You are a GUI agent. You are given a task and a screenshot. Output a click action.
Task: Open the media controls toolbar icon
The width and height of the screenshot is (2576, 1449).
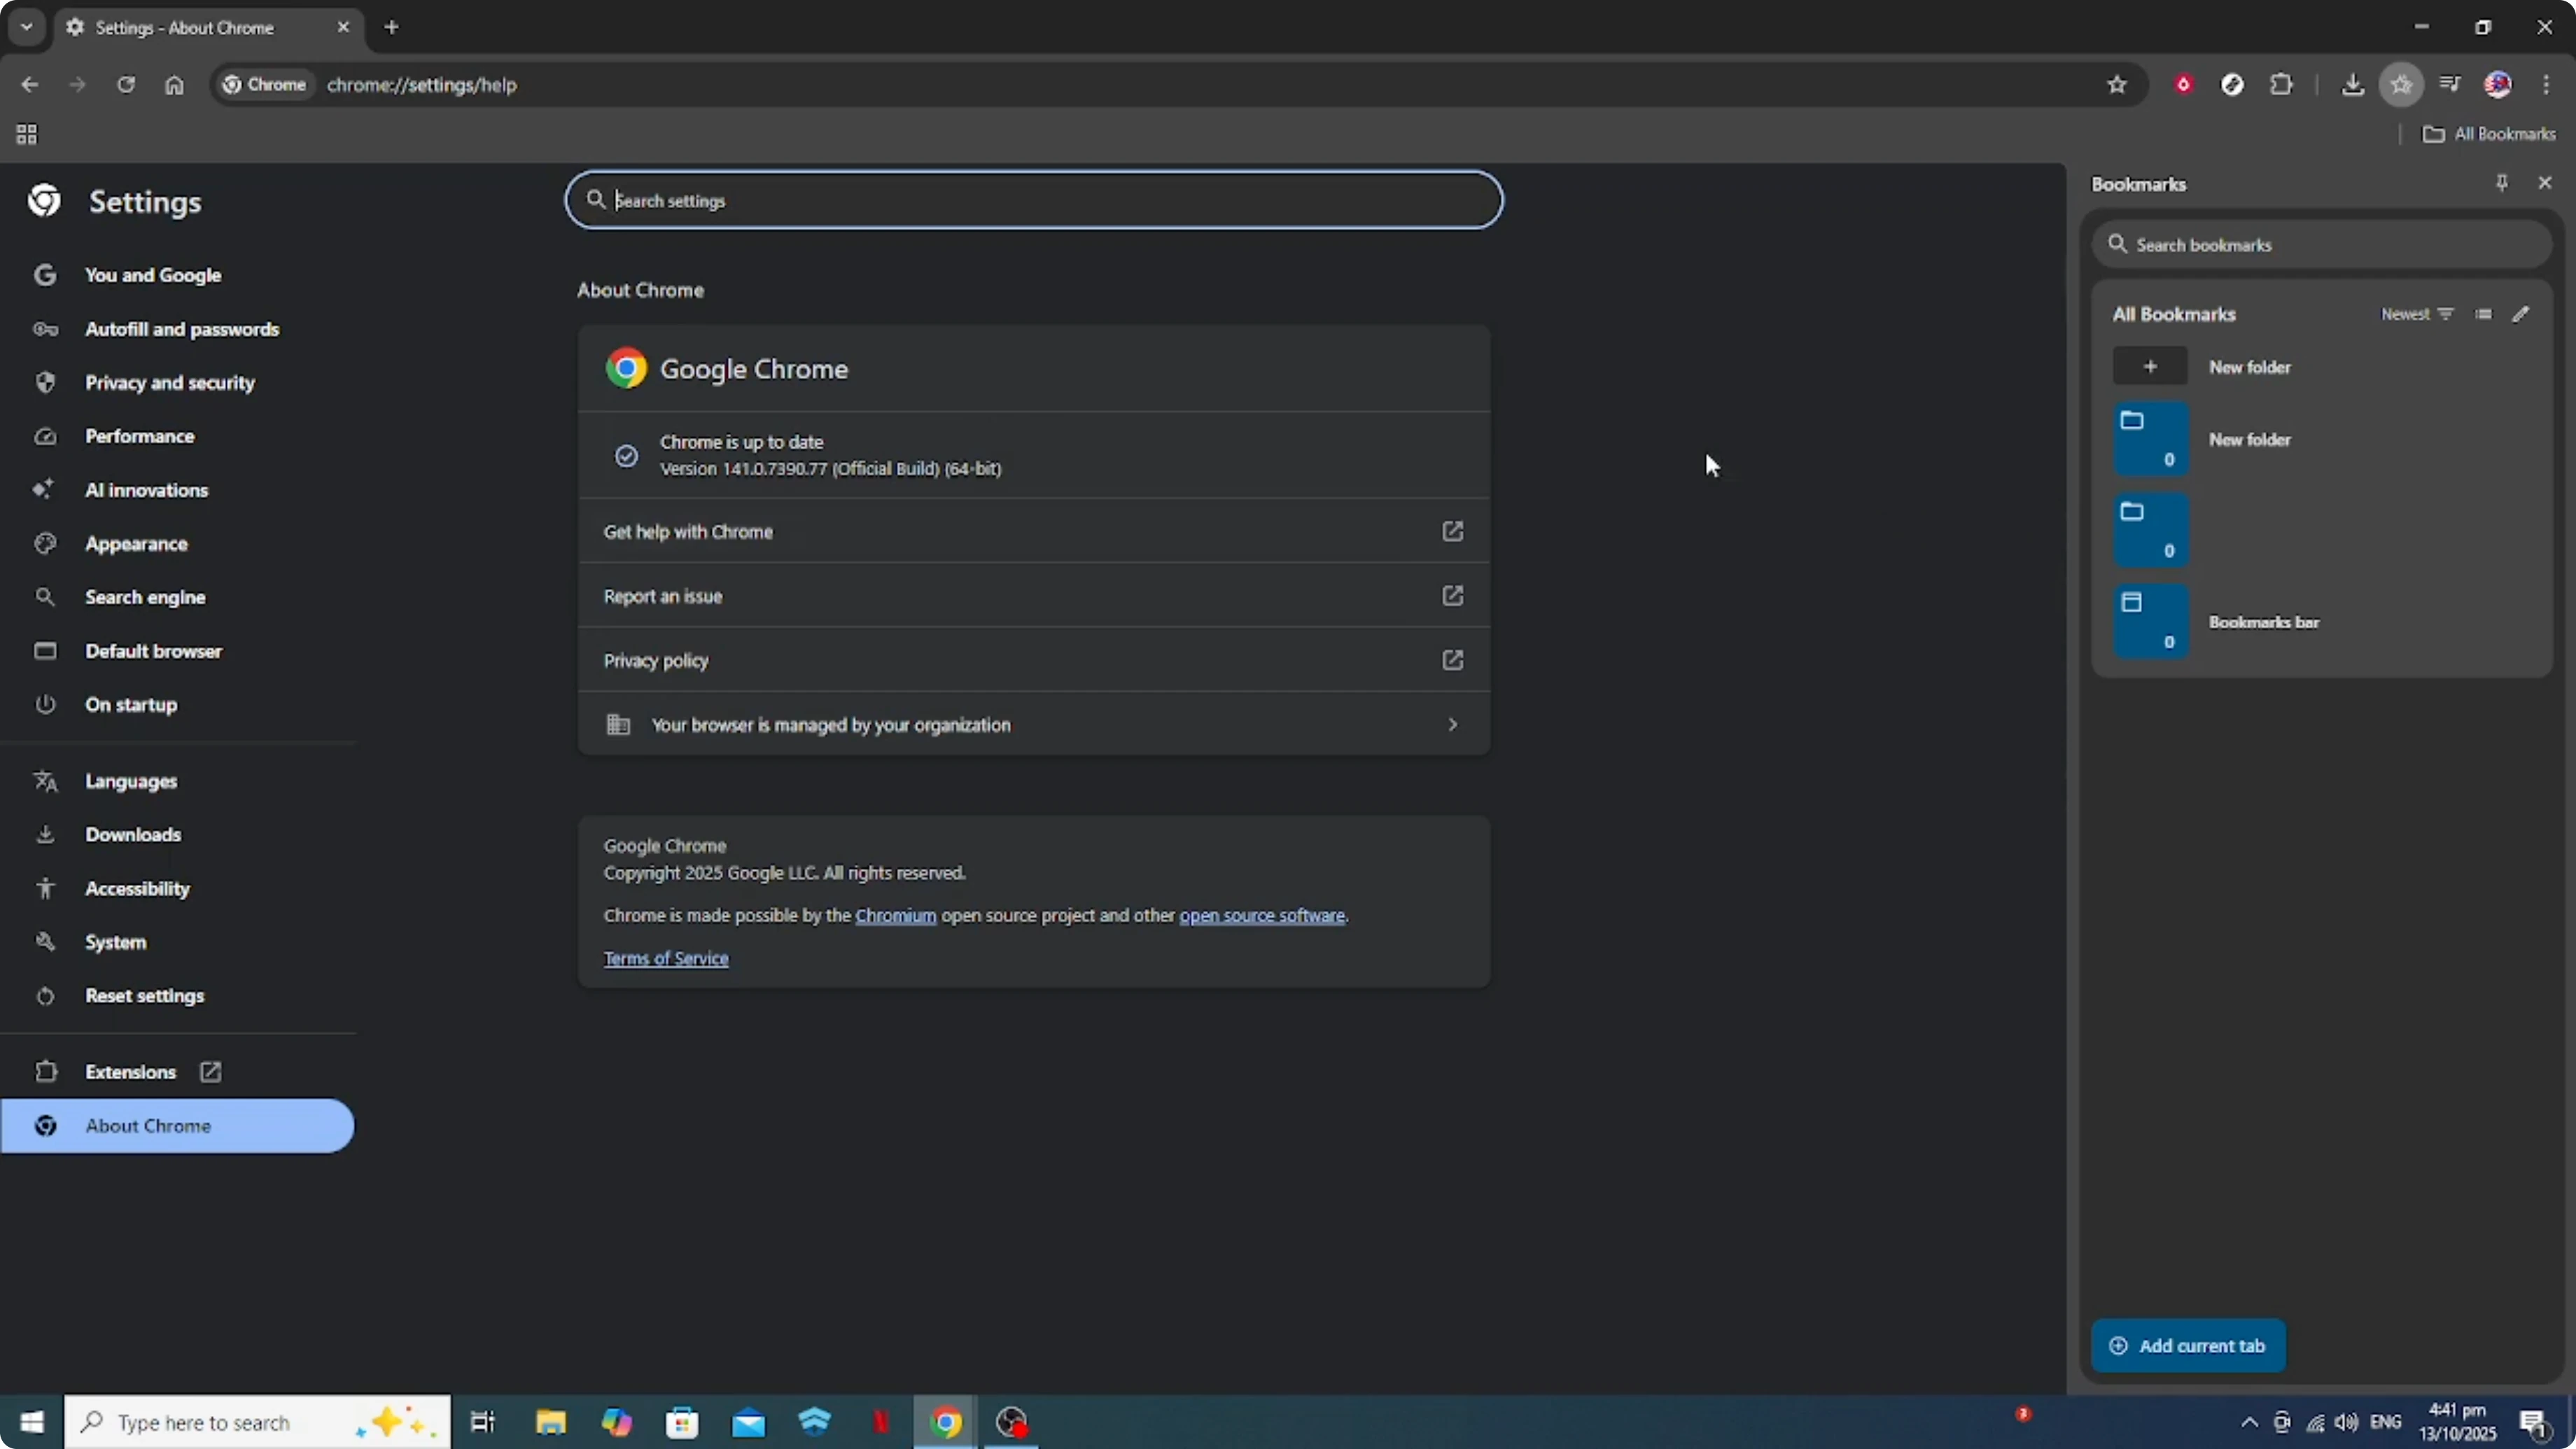click(2449, 85)
